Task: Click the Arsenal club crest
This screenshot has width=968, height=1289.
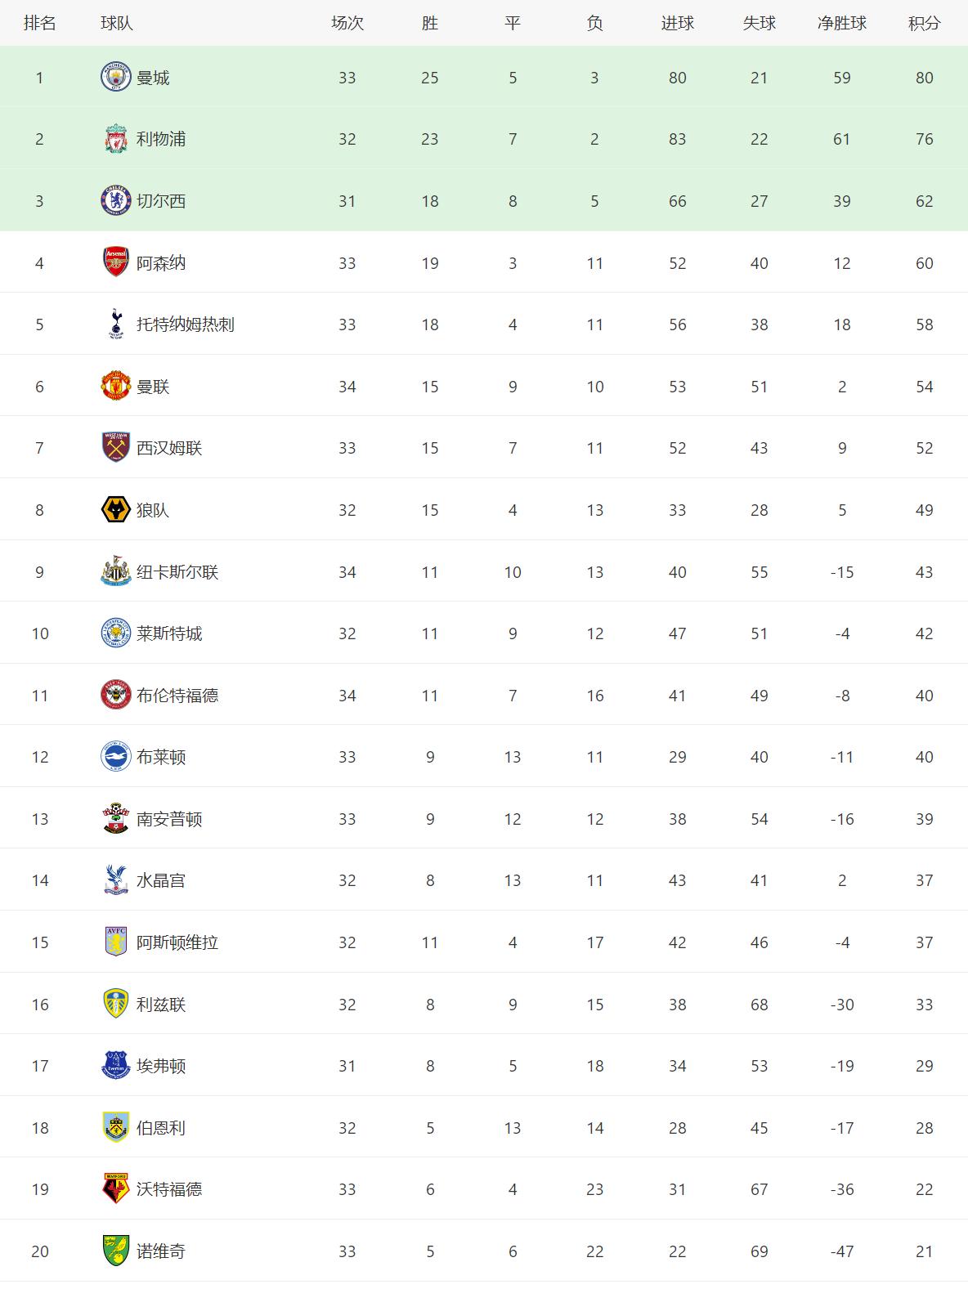Action: 115,262
